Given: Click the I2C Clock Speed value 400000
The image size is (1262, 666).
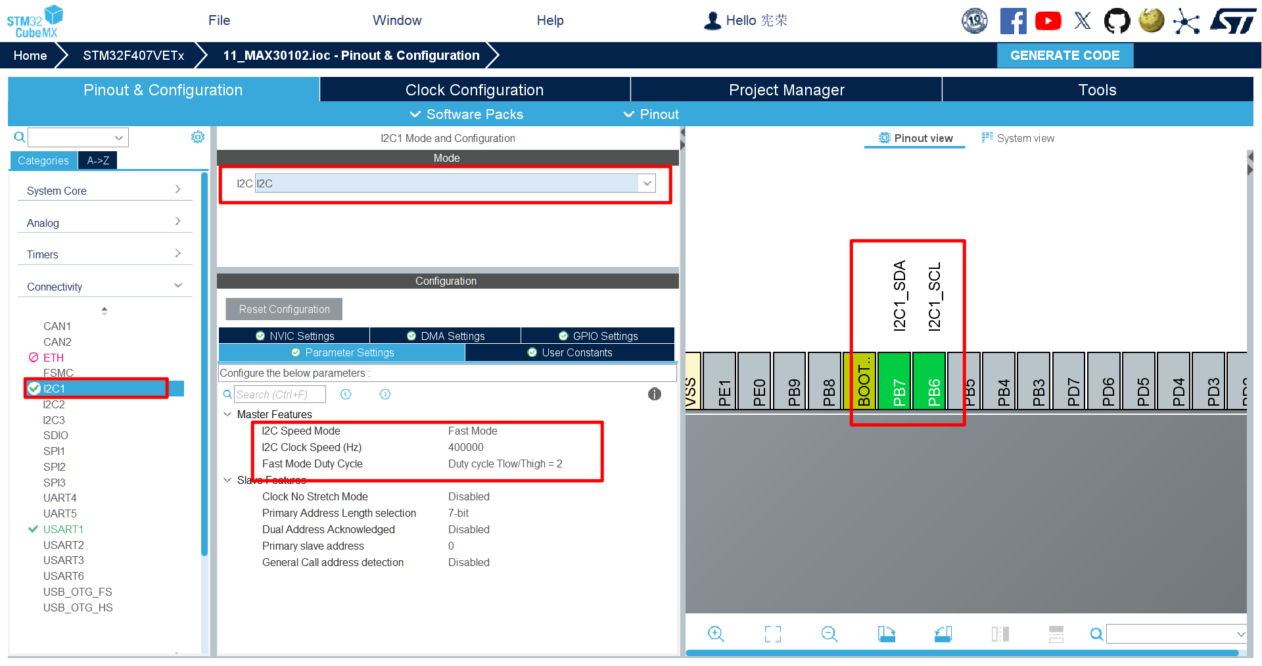Looking at the screenshot, I should (466, 447).
